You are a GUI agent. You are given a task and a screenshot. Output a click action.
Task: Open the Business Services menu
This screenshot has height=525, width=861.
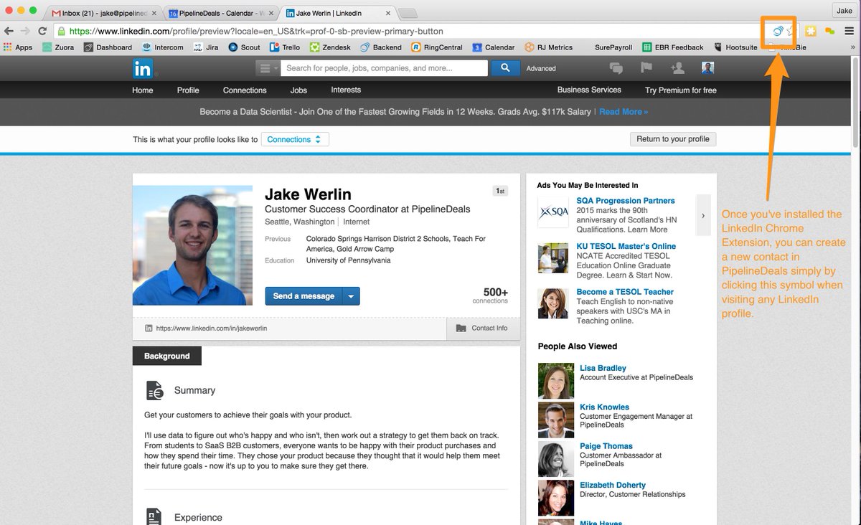[589, 90]
